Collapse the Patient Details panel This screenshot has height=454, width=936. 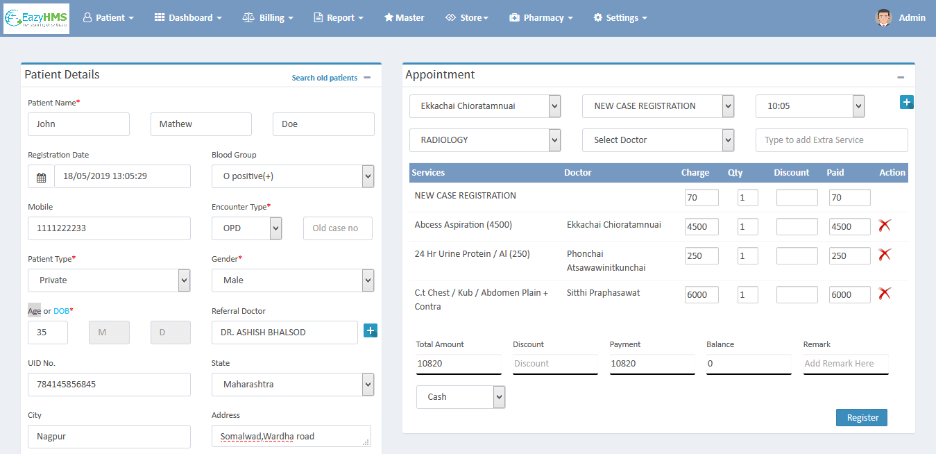coord(367,78)
